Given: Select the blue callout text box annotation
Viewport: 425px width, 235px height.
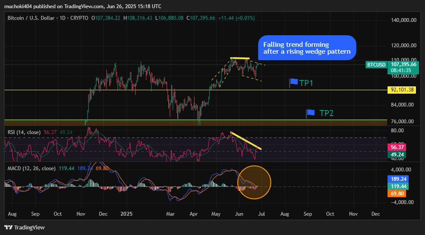Looking at the screenshot, I should (307, 48).
